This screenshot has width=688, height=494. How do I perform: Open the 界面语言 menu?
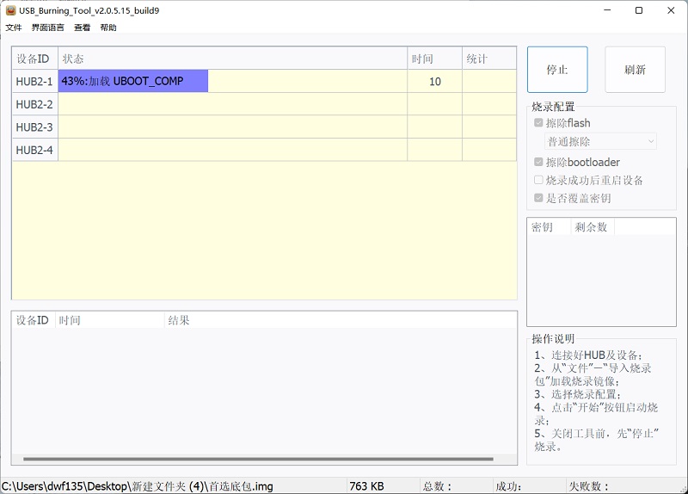pos(48,28)
